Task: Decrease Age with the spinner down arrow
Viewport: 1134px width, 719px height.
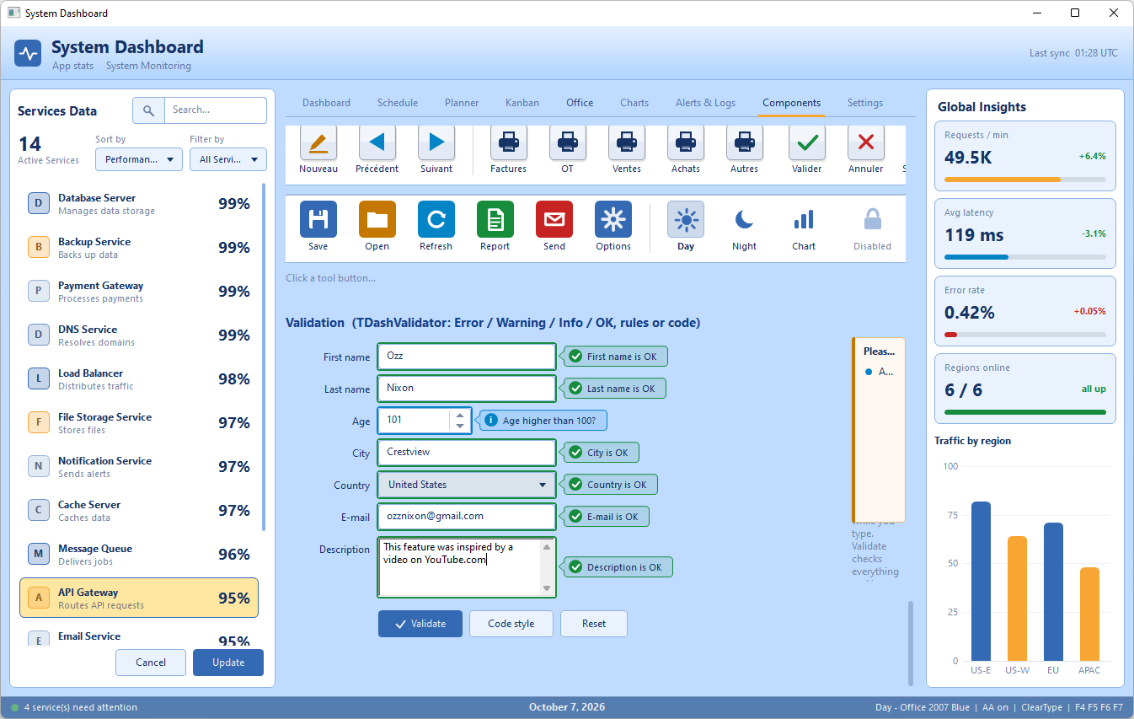Action: [x=459, y=426]
